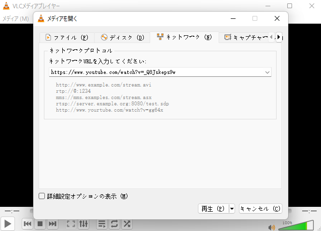Toggle loop mode icon

[114, 224]
